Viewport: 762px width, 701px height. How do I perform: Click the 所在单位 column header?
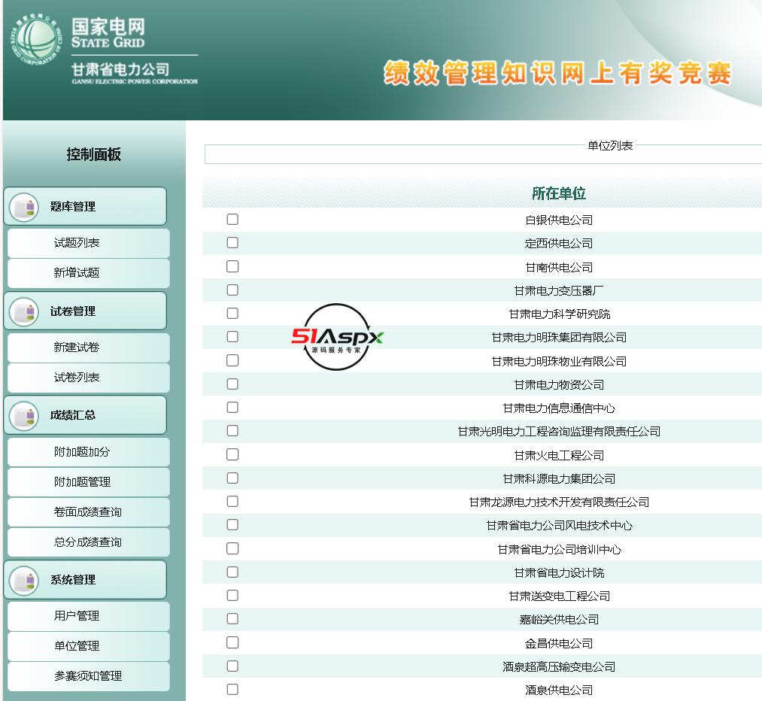[x=559, y=193]
